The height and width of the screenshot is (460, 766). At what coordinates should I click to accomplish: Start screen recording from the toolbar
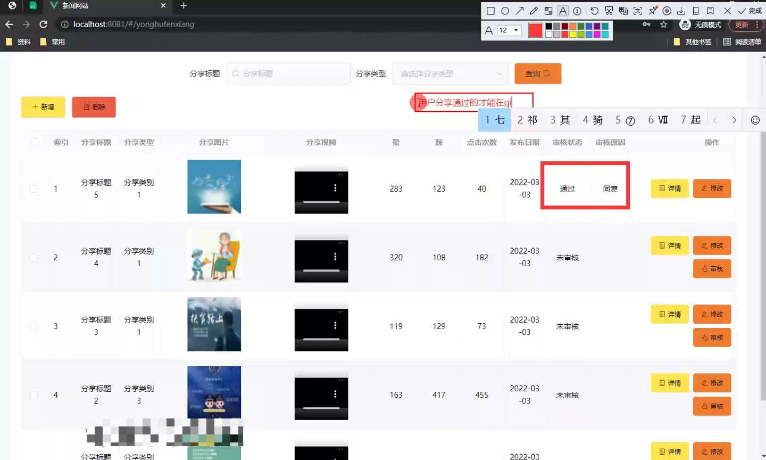667,11
